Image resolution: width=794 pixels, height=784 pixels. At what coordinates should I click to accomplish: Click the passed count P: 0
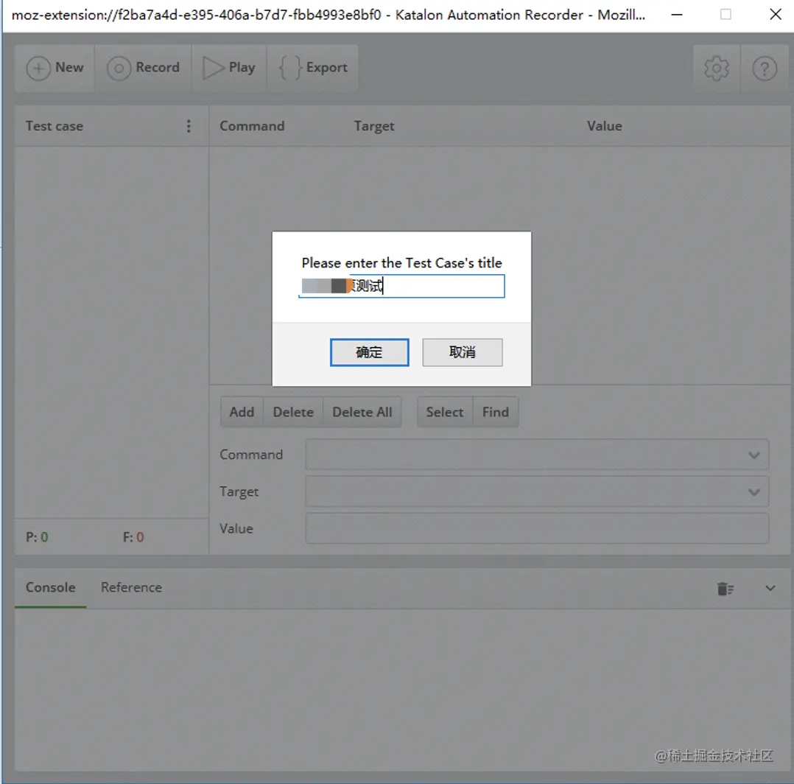[x=37, y=537]
